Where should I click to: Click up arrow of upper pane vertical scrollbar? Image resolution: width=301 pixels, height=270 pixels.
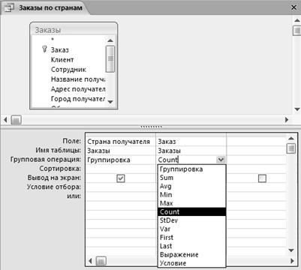point(296,21)
